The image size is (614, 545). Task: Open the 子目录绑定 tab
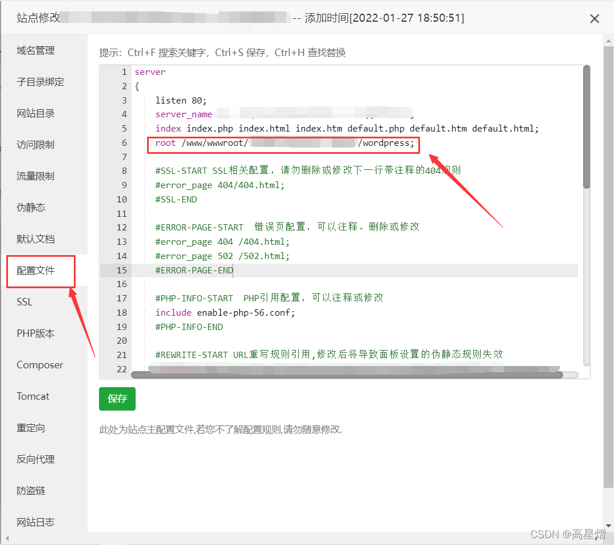pos(40,82)
